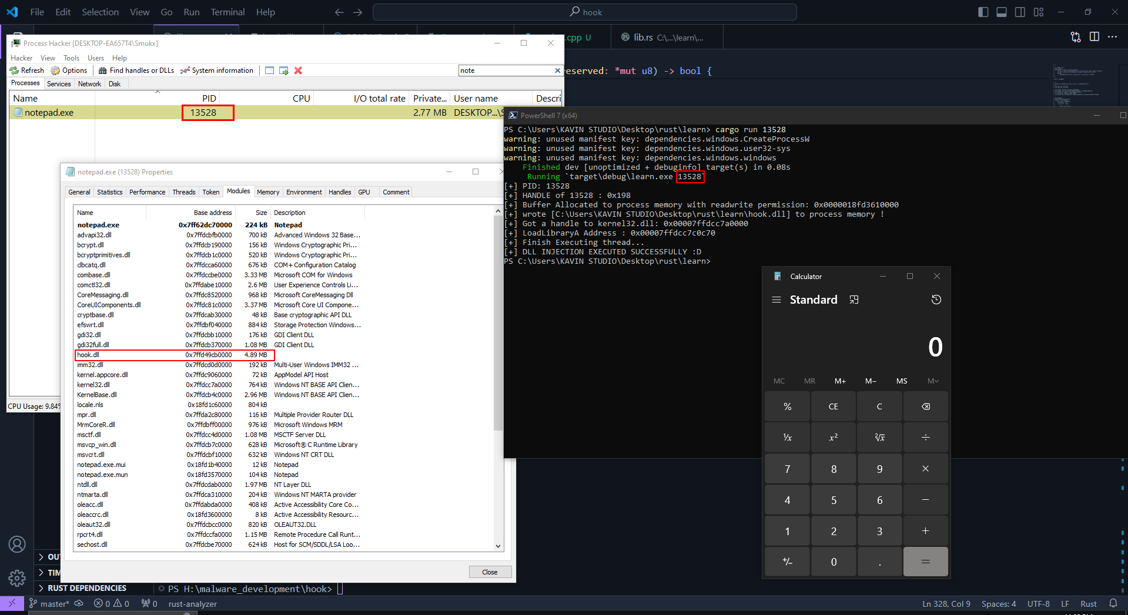
Task: Click Refresh in the Process Hacker toolbar
Action: coord(27,70)
